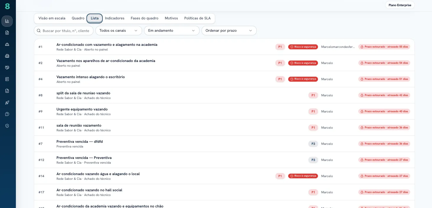Click Prazo estourado atrasado 40 dias badge
The height and width of the screenshot is (208, 432).
[x=384, y=111]
